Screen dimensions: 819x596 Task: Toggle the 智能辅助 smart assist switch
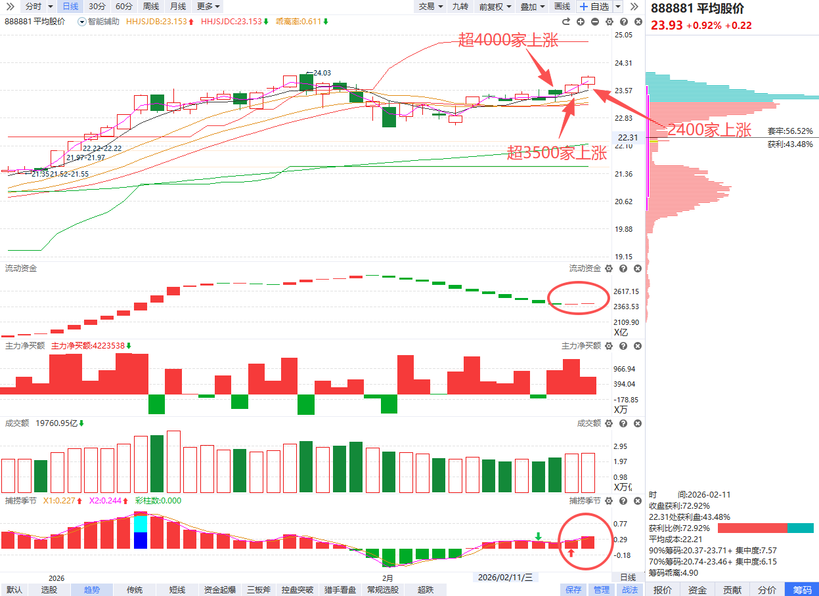[x=81, y=22]
